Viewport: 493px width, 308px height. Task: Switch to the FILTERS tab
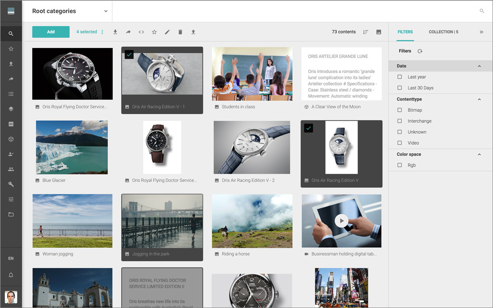[x=405, y=32]
